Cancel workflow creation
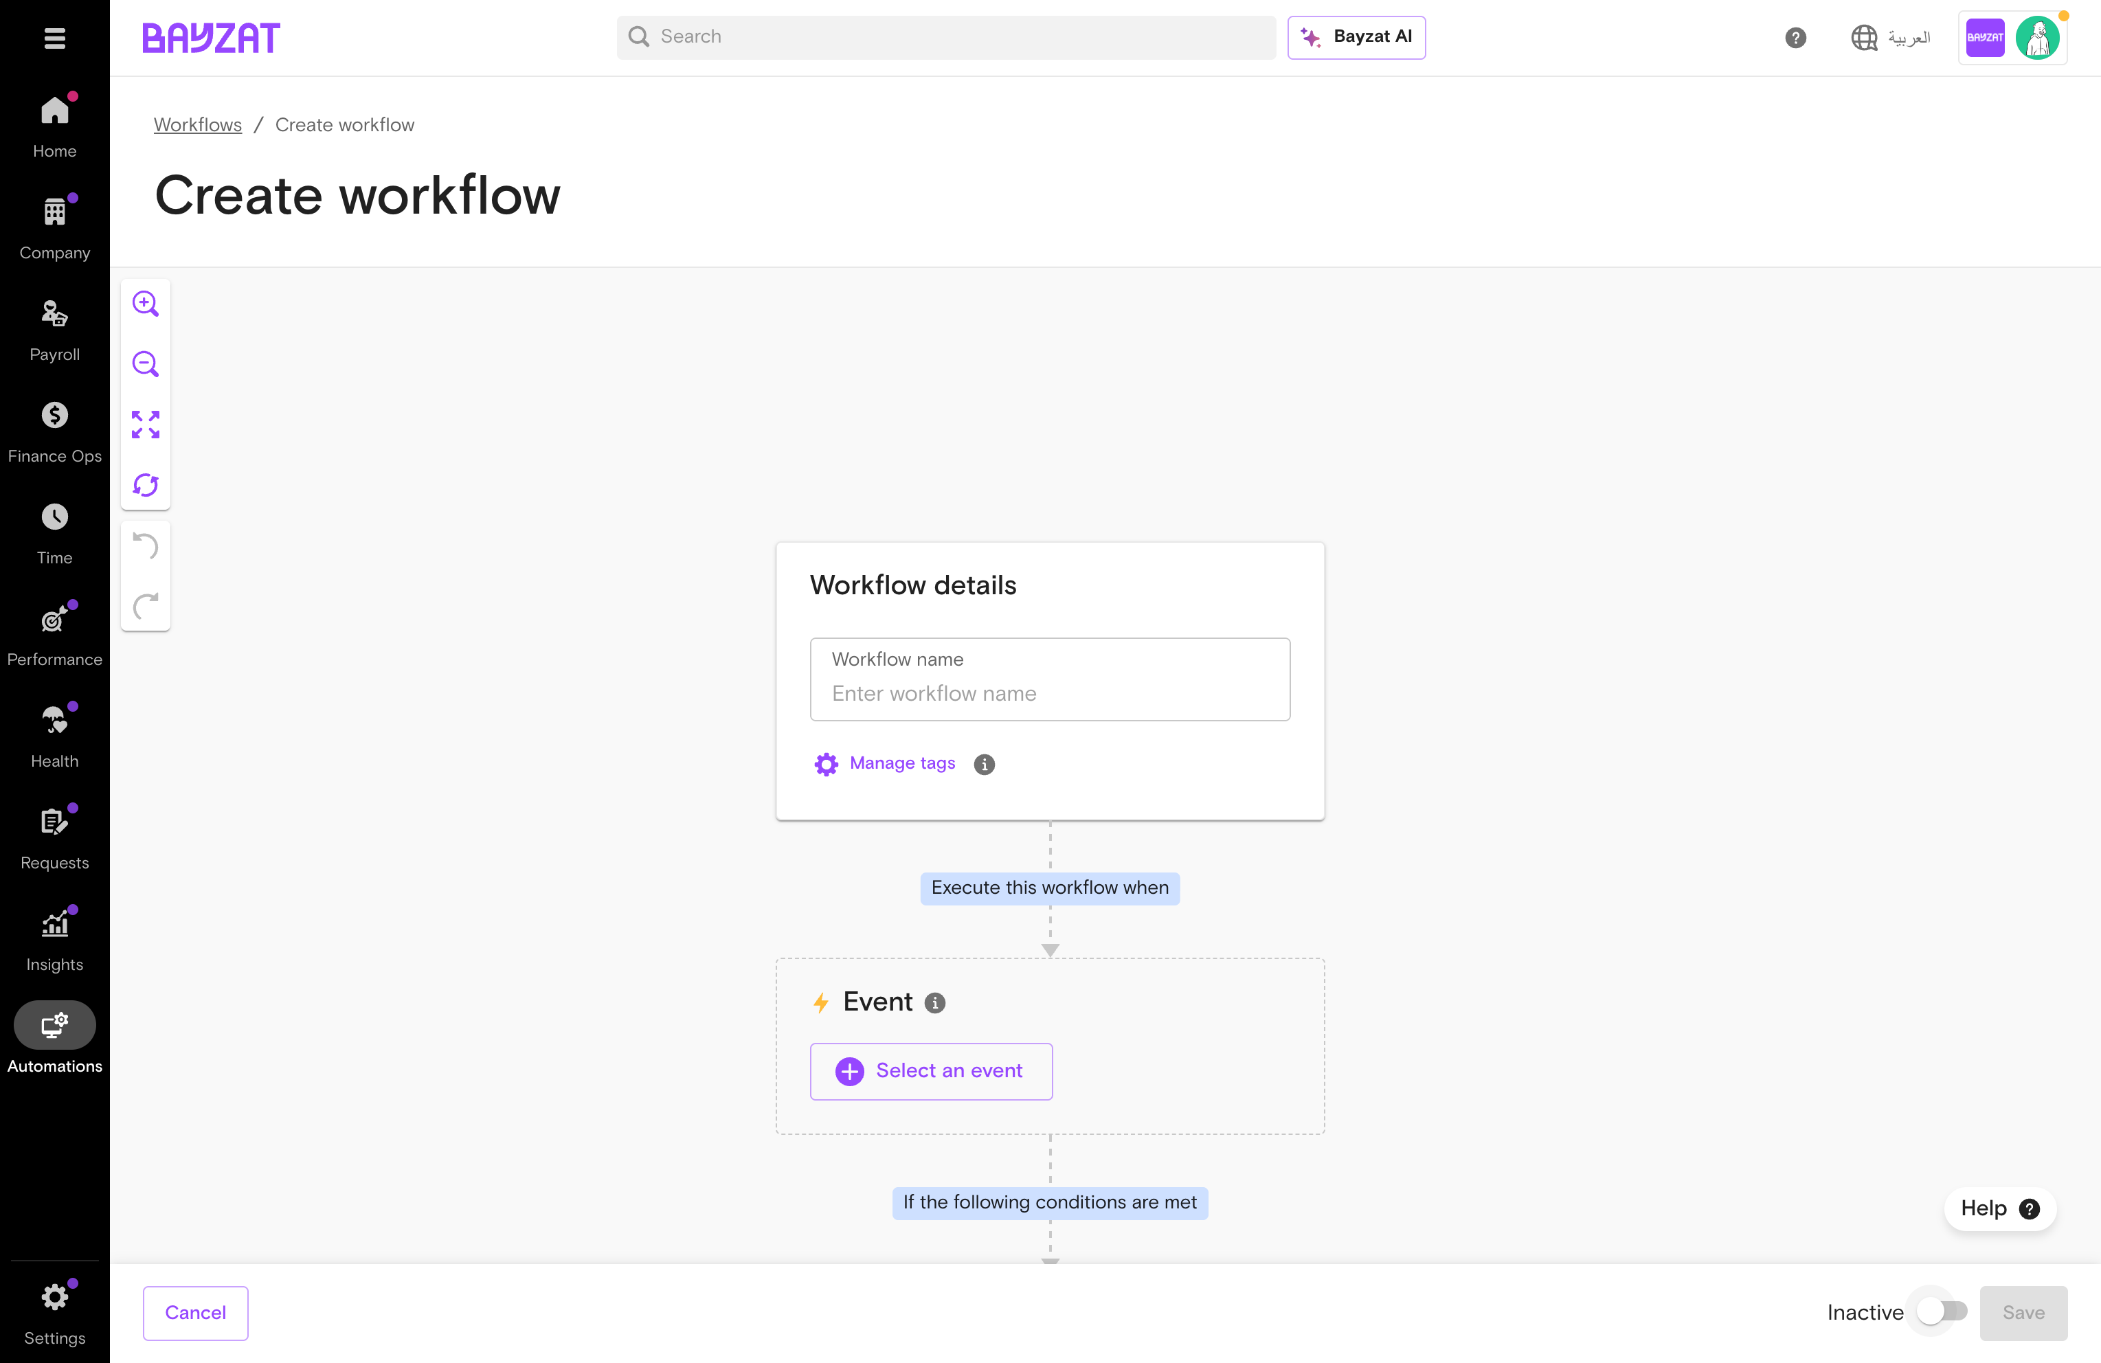 click(x=195, y=1313)
